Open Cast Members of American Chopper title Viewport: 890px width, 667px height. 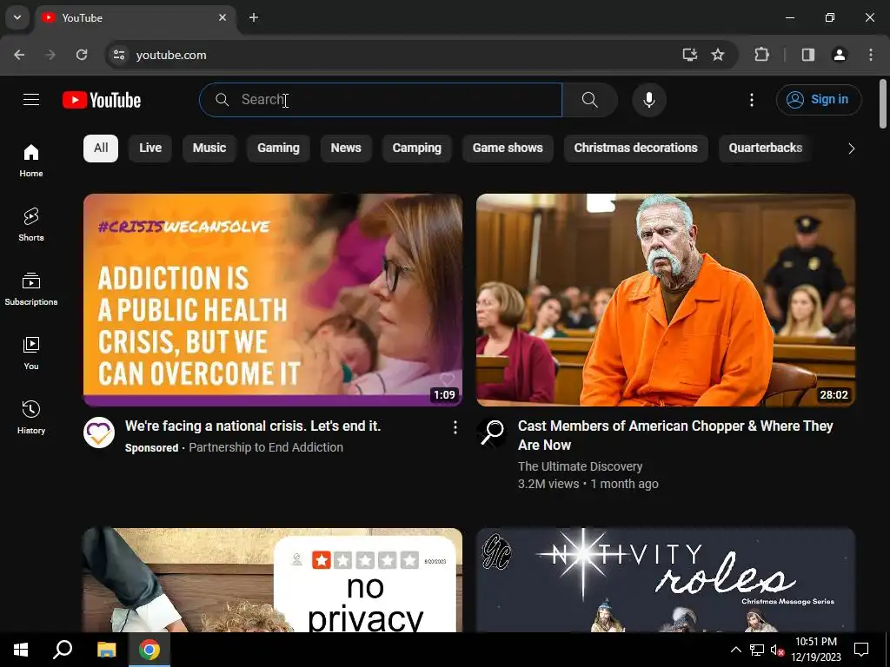675,436
